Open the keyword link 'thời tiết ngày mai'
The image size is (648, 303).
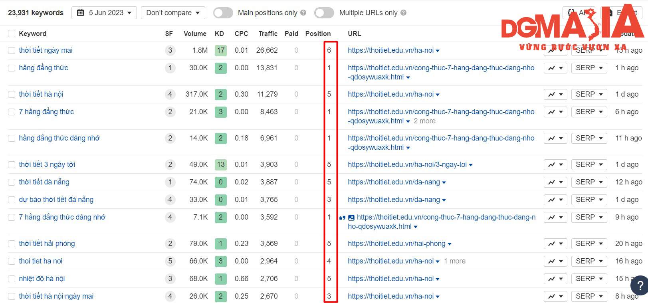(46, 50)
